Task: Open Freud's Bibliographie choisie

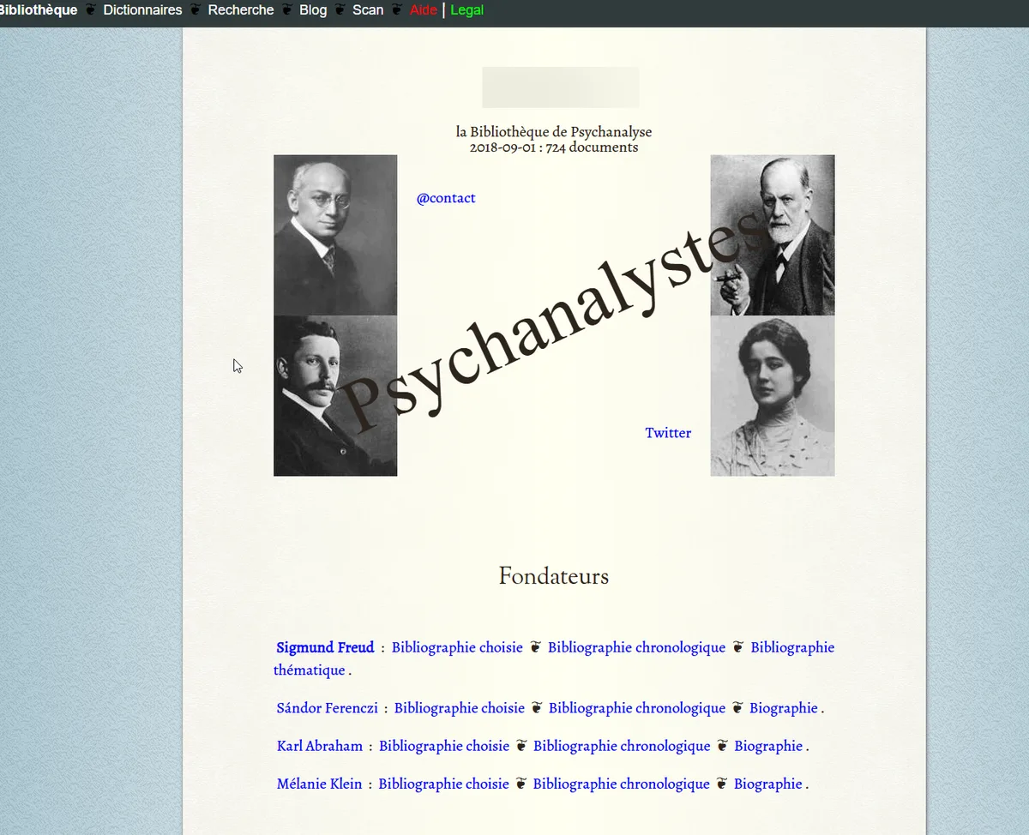Action: pos(457,647)
